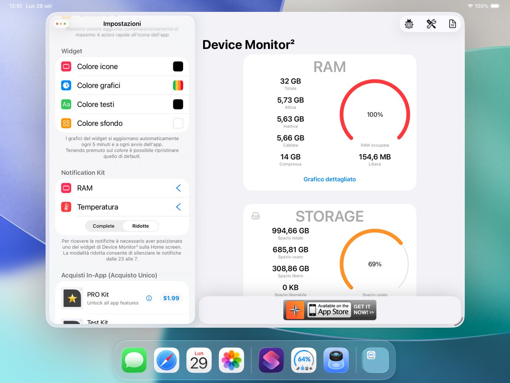
Task: Click the 14 GB Compressa value
Action: (291, 157)
